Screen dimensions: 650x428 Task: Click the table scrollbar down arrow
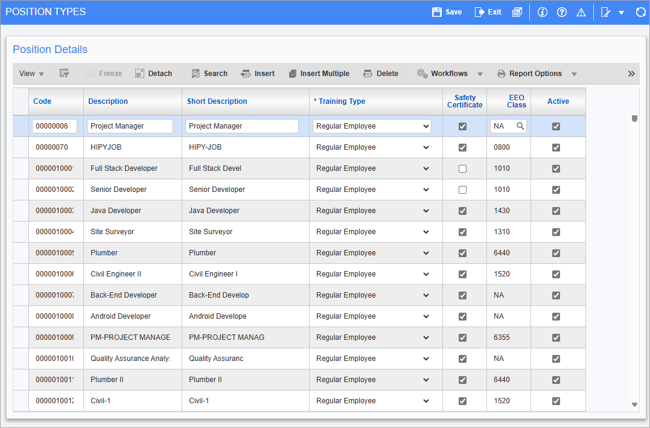tap(634, 405)
